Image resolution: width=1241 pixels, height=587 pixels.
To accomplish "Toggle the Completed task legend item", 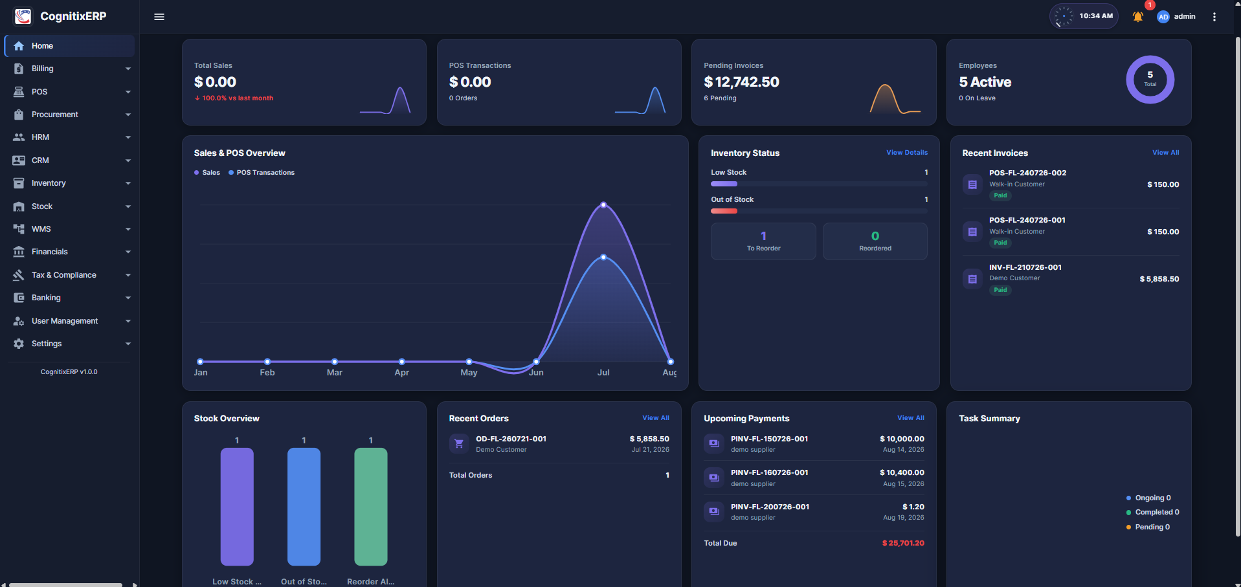I will tap(1153, 513).
